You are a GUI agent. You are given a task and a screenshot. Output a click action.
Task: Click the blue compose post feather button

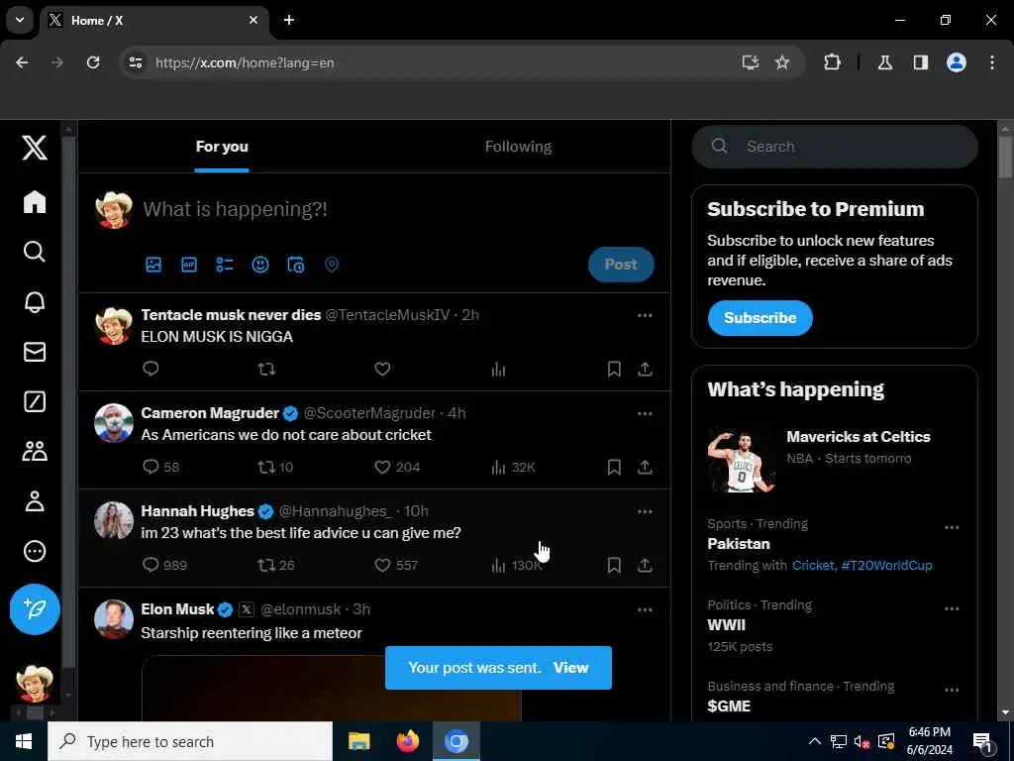[x=35, y=609]
